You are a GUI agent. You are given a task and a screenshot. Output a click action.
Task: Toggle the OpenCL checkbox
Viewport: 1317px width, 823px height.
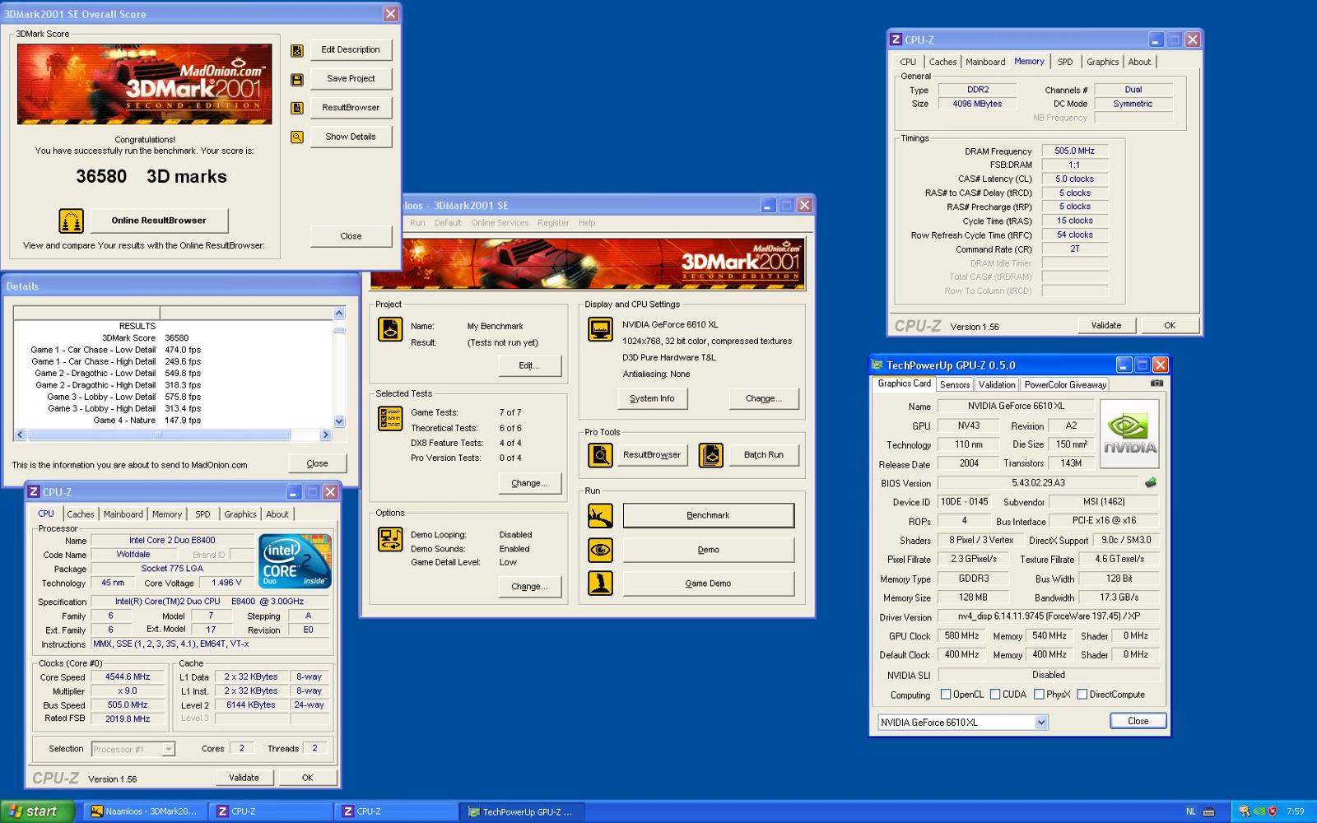click(946, 695)
